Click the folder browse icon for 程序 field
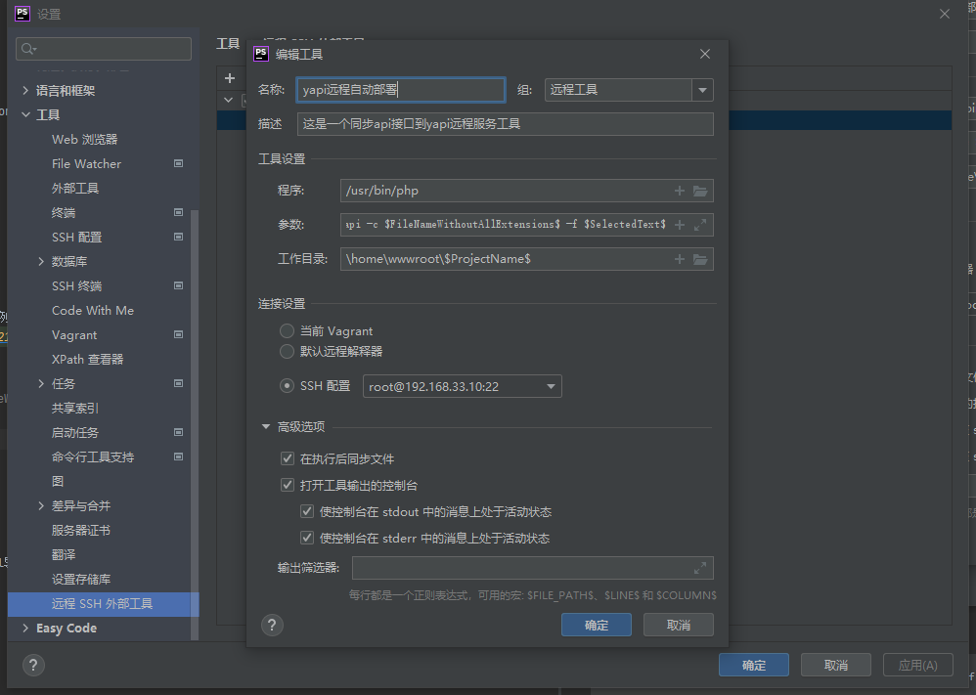The width and height of the screenshot is (976, 695). [700, 191]
